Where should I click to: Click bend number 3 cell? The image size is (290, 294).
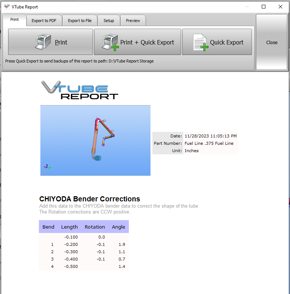tap(52, 259)
